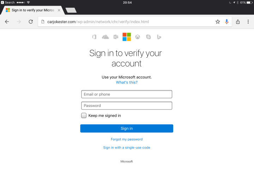Click the Email or phone field
The height and width of the screenshot is (191, 254).
click(127, 94)
